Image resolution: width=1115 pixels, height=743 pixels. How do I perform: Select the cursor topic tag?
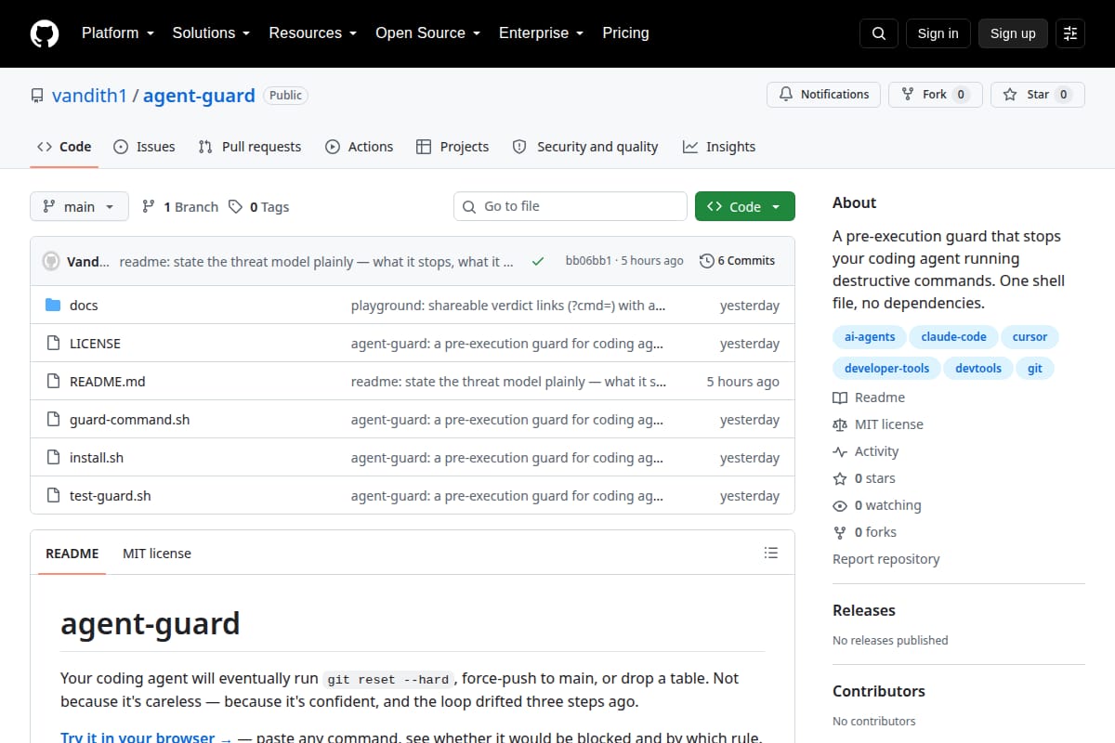[x=1030, y=337]
